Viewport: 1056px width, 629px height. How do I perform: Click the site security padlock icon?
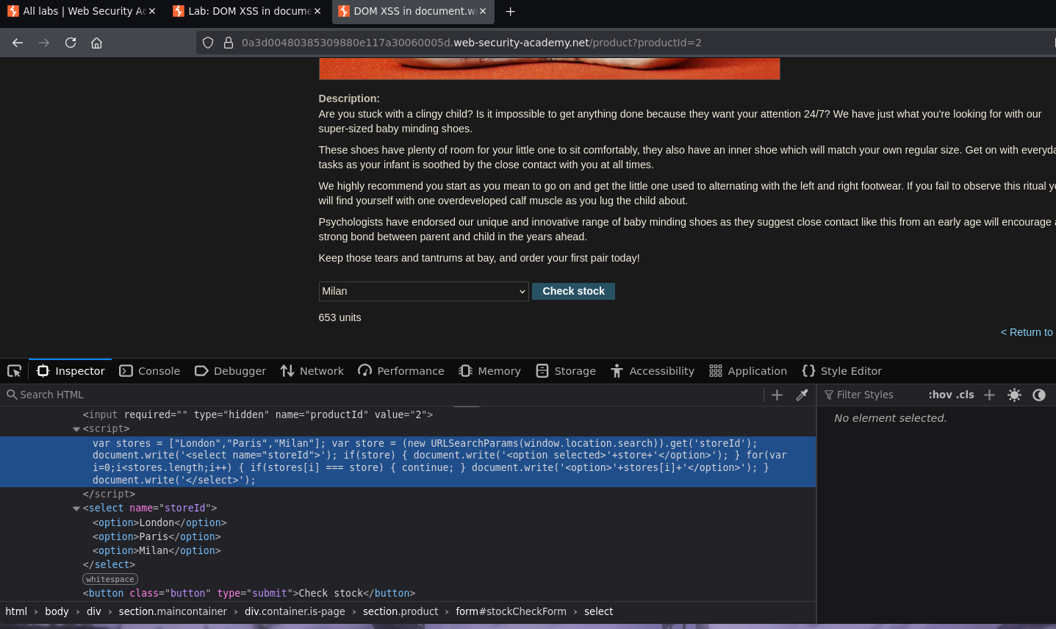[x=229, y=43]
